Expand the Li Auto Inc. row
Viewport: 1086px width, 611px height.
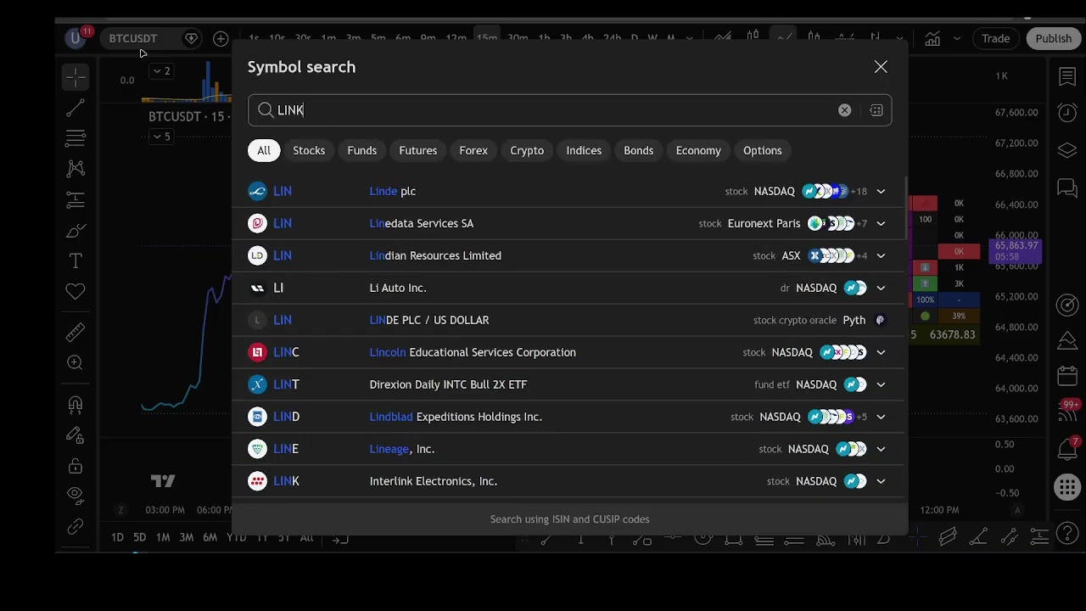coord(881,289)
